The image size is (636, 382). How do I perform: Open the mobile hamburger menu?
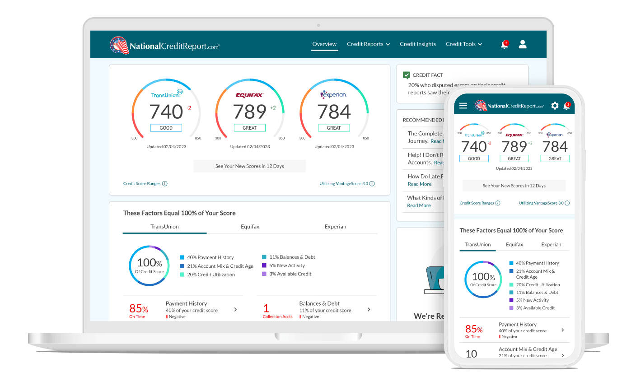coord(463,106)
